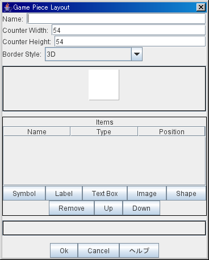Click into the Counter Height field
This screenshot has height=260, width=209.
(130, 41)
